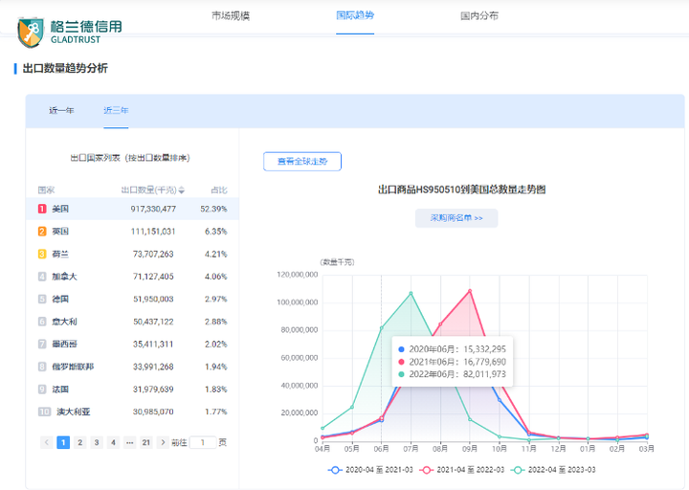This screenshot has height=490, width=689.
Task: Click the rank 1 red badge
Action: pyautogui.click(x=42, y=209)
